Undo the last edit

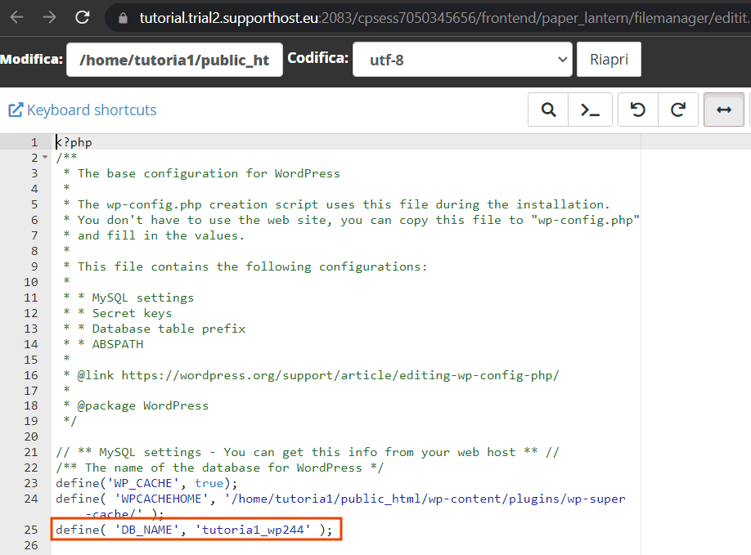637,110
